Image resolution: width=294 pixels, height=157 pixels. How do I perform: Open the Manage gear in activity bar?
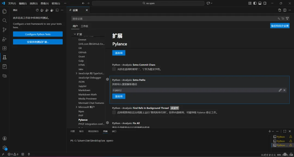click(x=5, y=148)
